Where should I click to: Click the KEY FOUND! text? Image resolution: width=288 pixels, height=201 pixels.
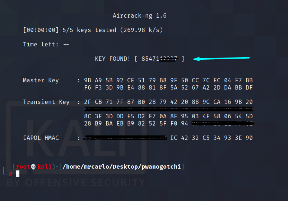tap(113, 59)
